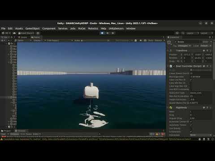
Task: Switch to the Scene tab
Action: click(23, 37)
